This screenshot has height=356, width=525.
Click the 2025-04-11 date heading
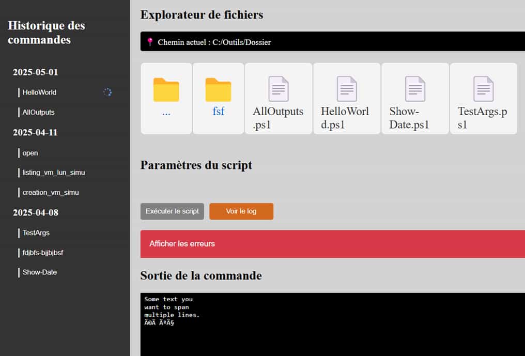pyautogui.click(x=36, y=132)
